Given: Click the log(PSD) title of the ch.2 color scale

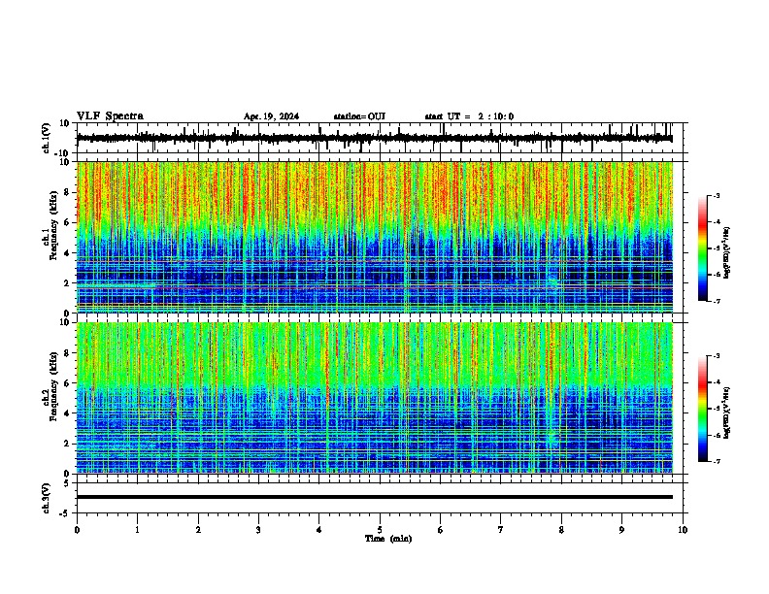Looking at the screenshot, I should [x=727, y=413].
